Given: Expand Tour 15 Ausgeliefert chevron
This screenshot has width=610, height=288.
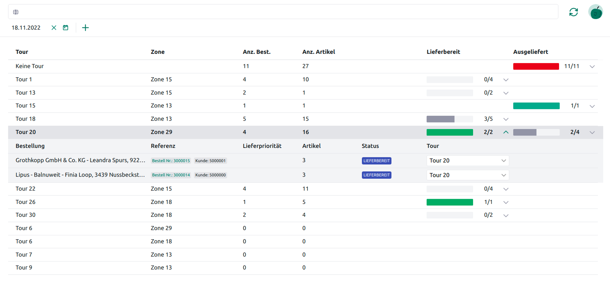Looking at the screenshot, I should point(592,106).
